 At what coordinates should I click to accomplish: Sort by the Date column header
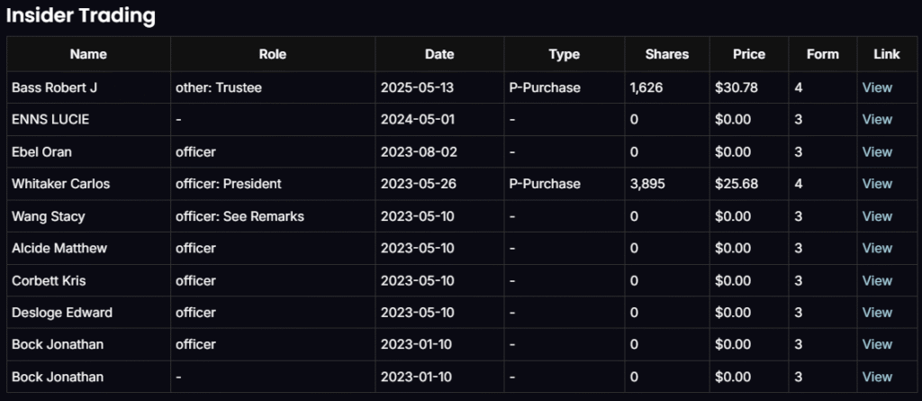tap(439, 54)
